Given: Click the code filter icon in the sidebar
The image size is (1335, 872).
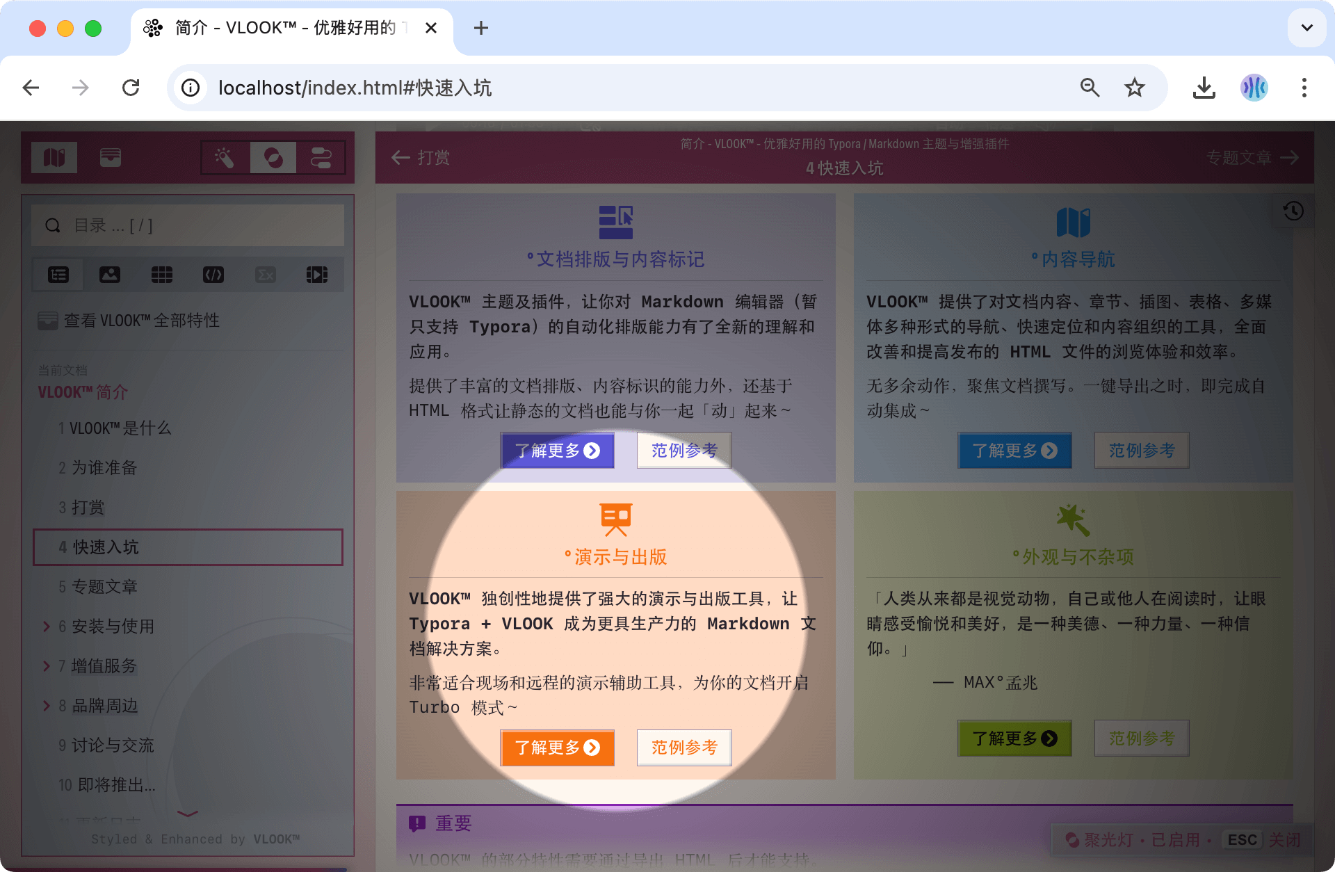Looking at the screenshot, I should (213, 274).
